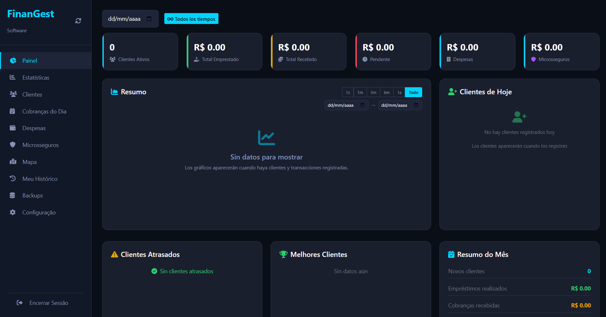Screen dimensions: 606x317
Task: Click the Total Emprestado hand icon
Action: point(197,59)
